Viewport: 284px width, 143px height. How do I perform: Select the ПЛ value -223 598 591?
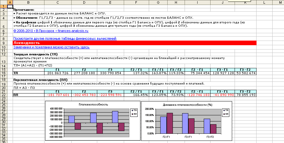[111, 95]
